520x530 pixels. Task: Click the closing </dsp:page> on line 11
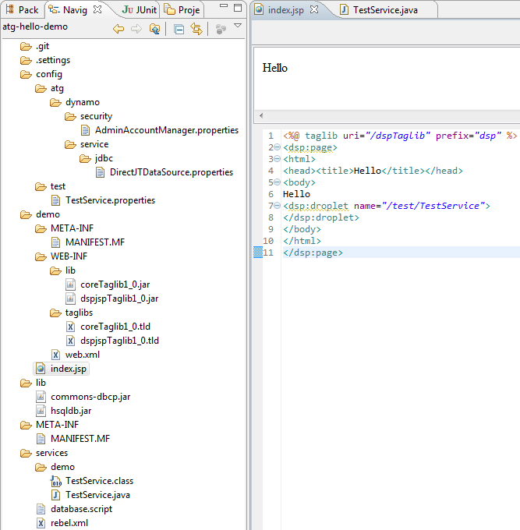(x=313, y=253)
